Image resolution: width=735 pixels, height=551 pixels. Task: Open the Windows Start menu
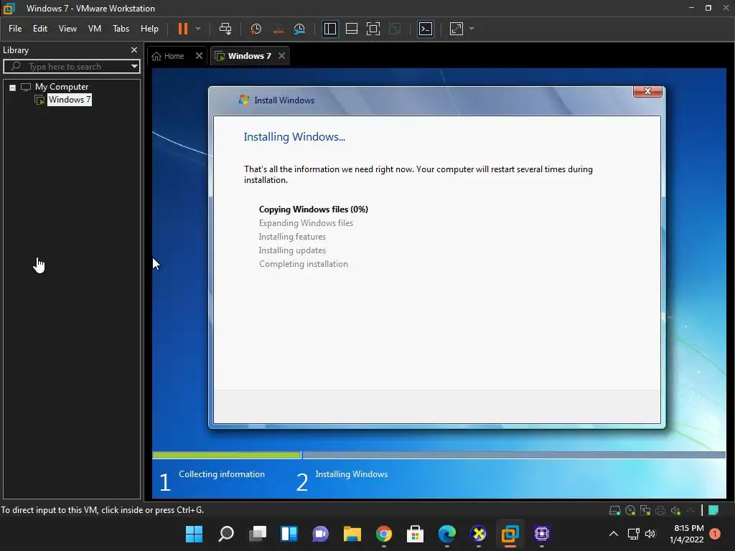[x=194, y=534]
